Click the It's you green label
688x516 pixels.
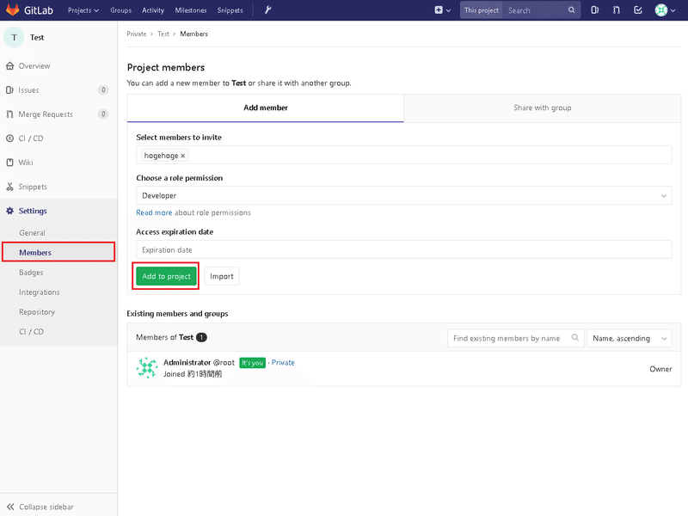(x=252, y=363)
